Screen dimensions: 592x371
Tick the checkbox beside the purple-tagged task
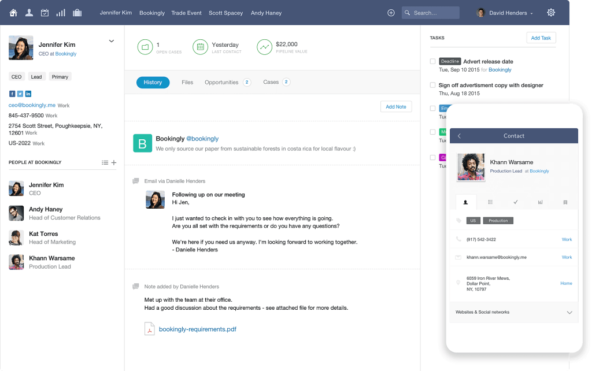(432, 157)
